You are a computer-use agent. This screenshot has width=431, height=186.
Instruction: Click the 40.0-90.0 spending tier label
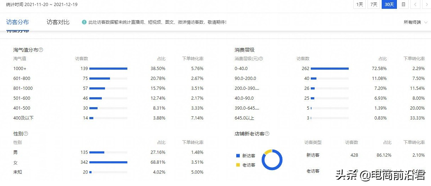point(244,98)
